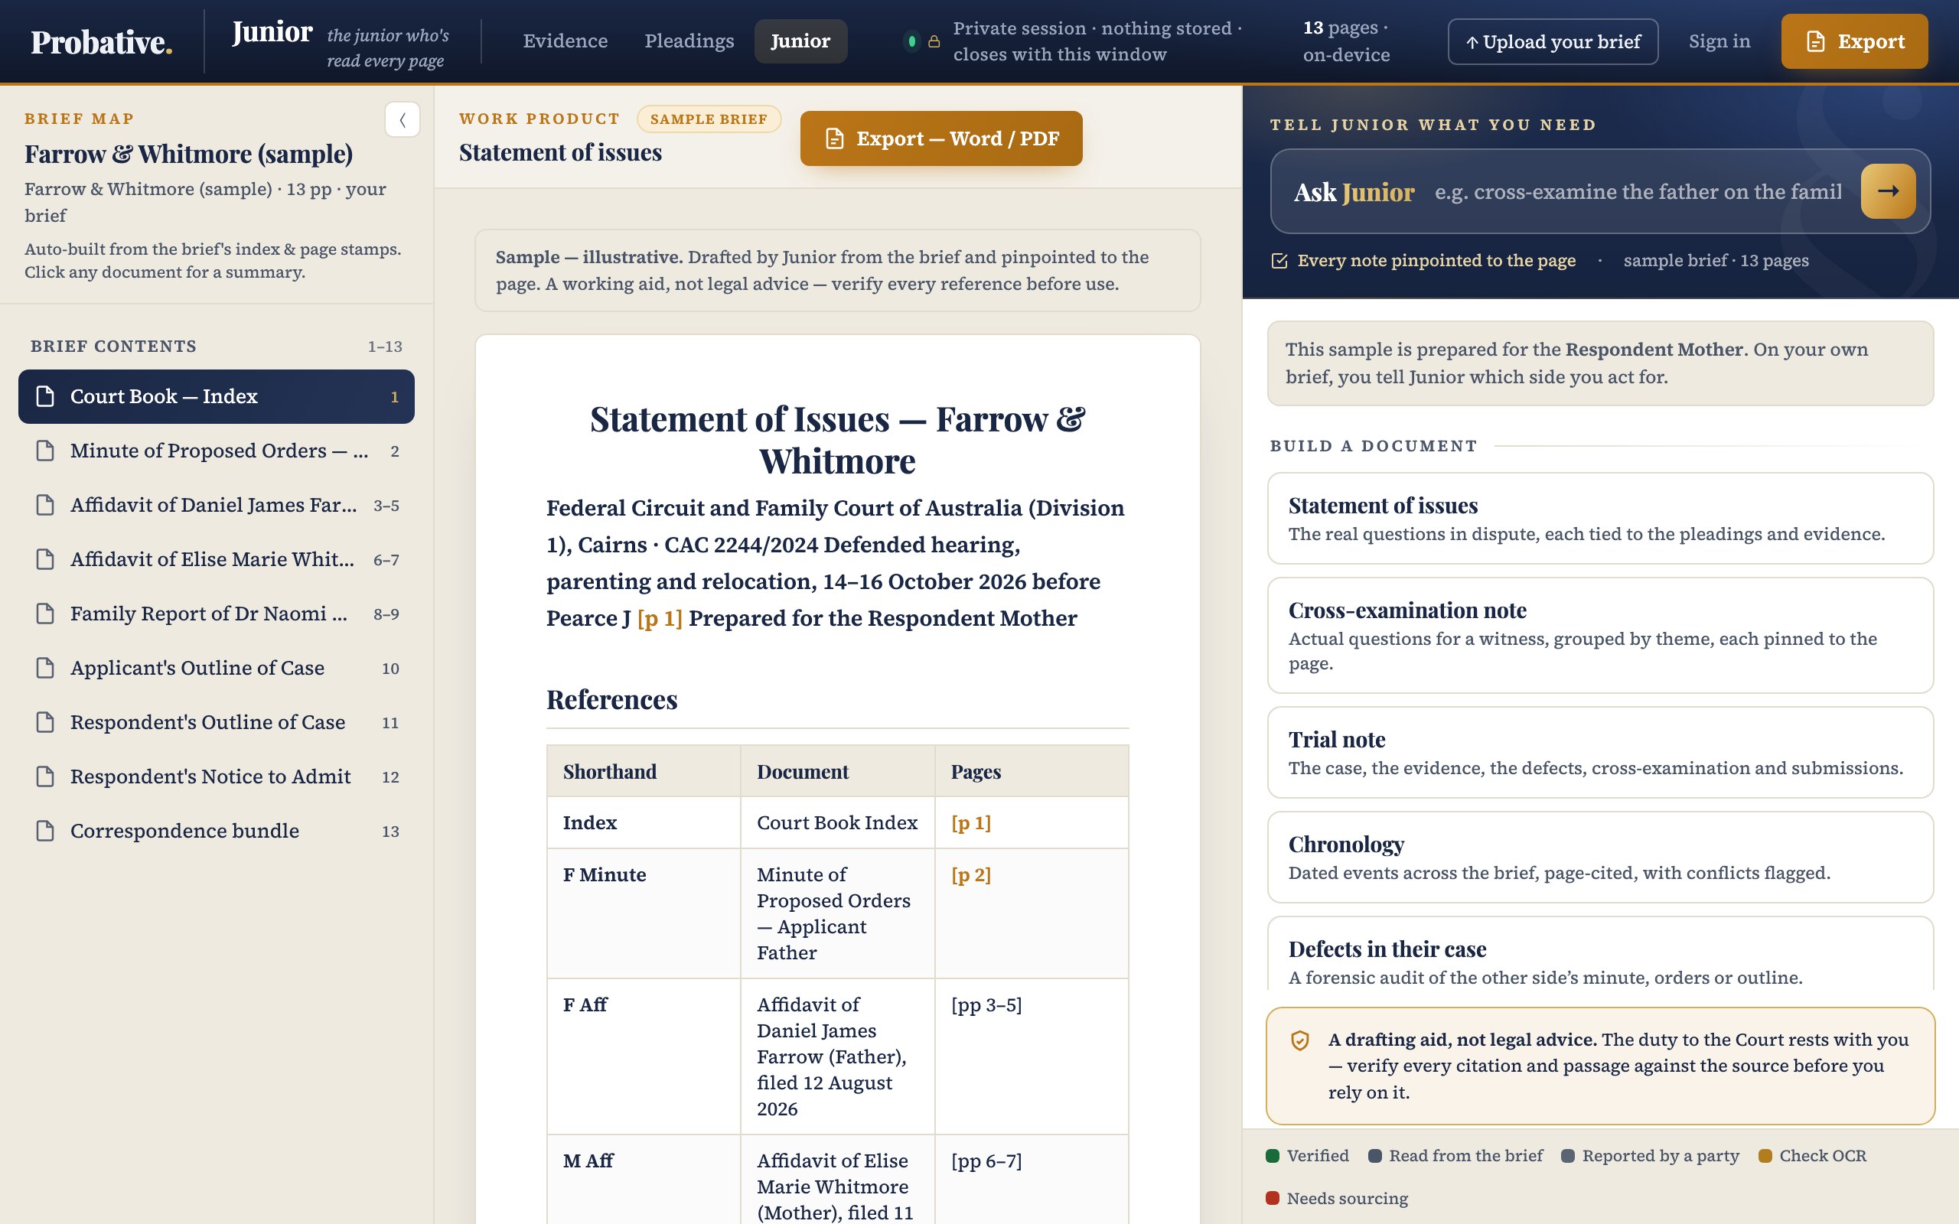Click document icon beside Respondent's Notice to Admit

(x=45, y=776)
